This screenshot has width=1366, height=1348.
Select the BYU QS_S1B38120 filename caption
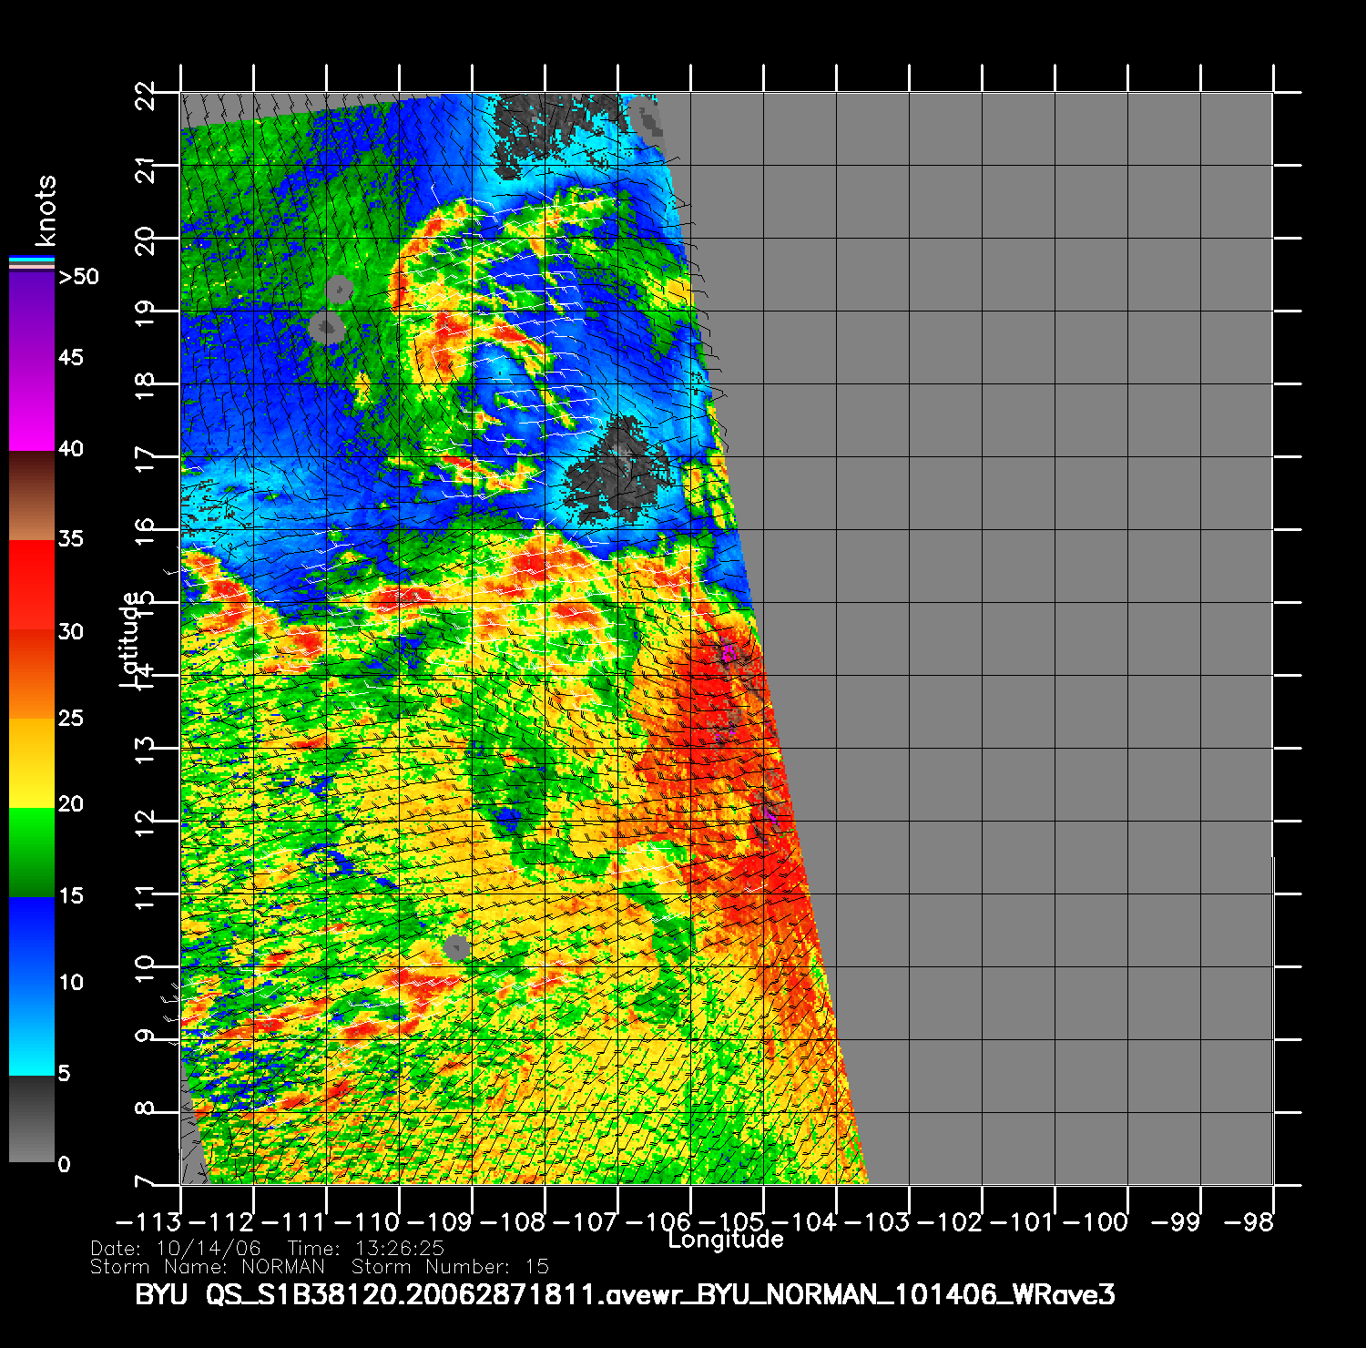coord(625,1295)
